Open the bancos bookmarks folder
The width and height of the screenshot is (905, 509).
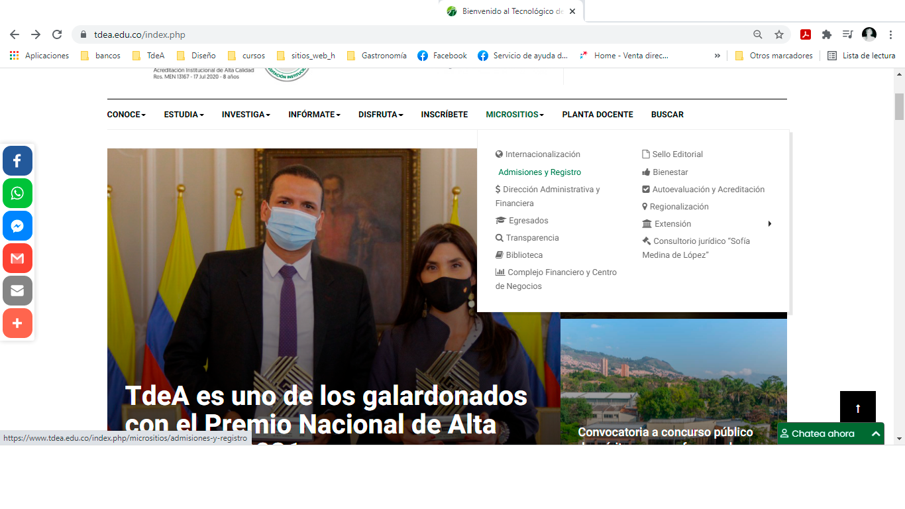101,56
